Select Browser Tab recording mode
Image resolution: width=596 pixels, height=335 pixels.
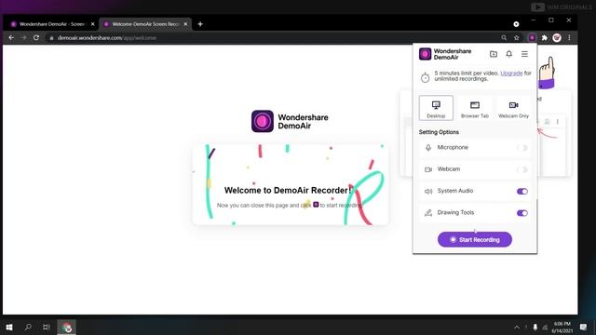pyautogui.click(x=474, y=108)
